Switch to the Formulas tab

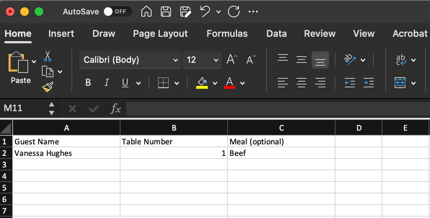point(227,34)
